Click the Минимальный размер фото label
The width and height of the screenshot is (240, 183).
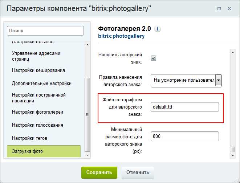click(x=123, y=140)
